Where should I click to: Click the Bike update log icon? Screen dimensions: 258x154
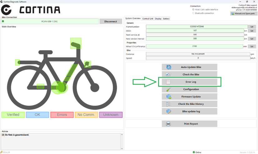pos(169,111)
